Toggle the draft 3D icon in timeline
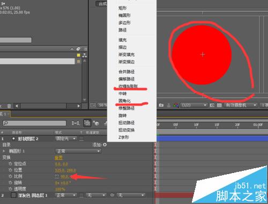 87,123
